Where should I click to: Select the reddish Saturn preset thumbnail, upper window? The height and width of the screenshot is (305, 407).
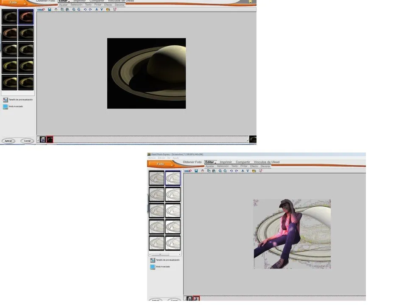[26, 17]
